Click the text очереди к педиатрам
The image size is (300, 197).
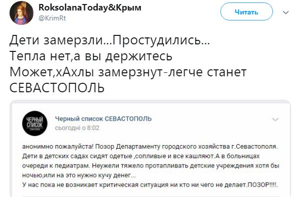point(56,166)
